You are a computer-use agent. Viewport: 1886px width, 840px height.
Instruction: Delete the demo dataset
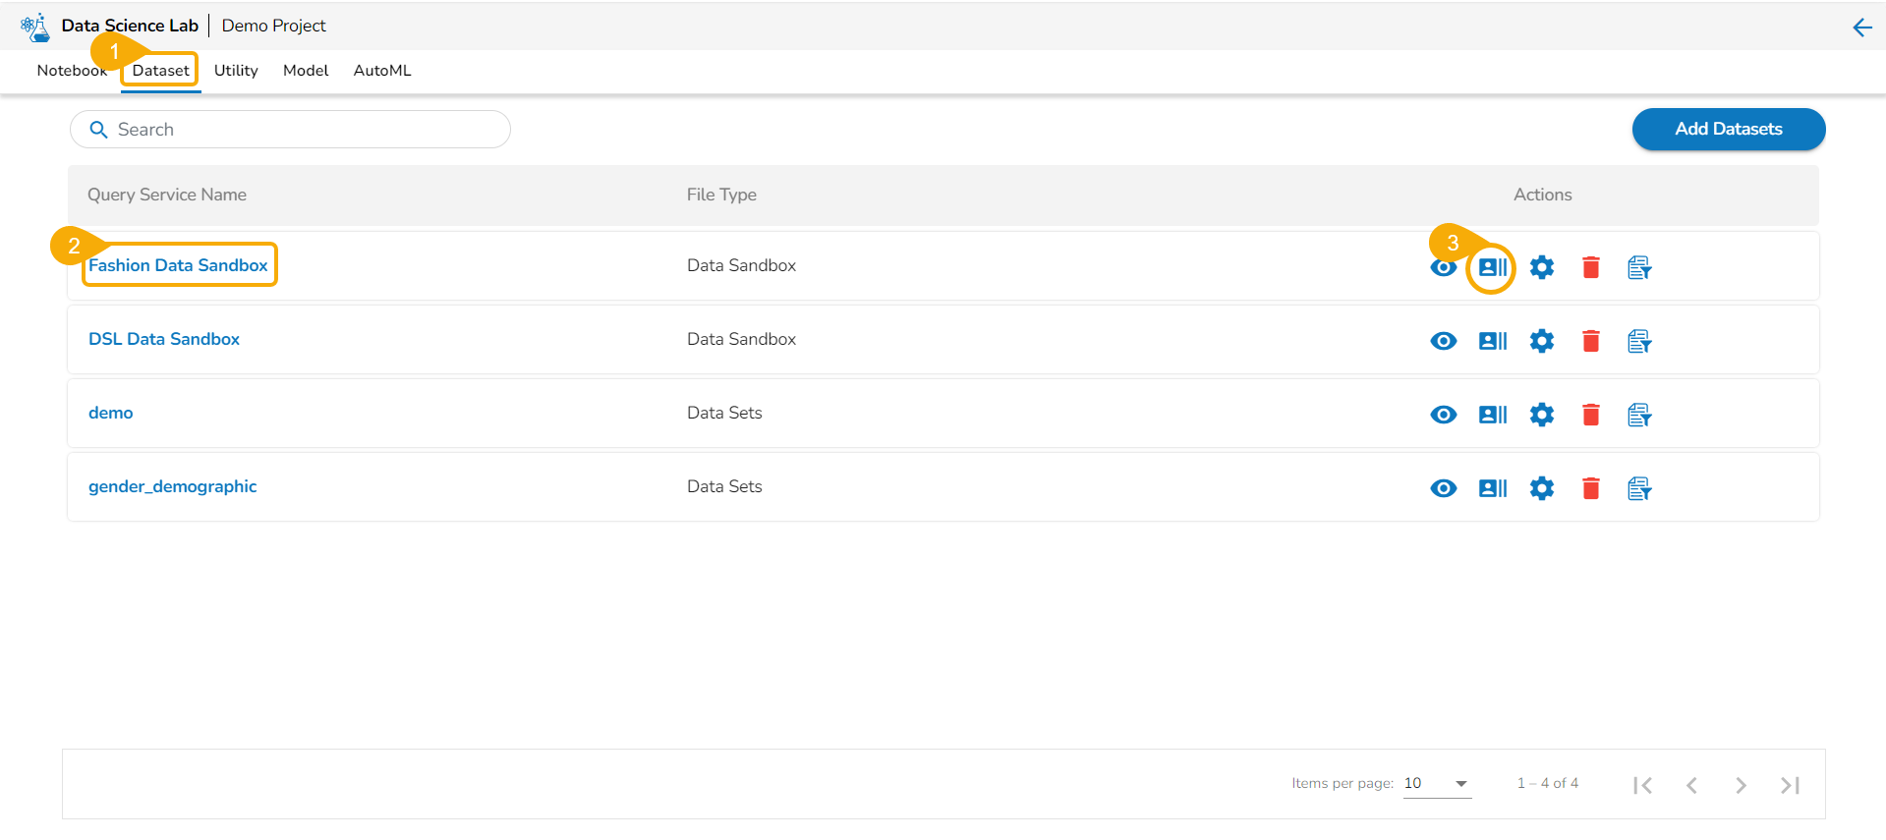[x=1590, y=415]
